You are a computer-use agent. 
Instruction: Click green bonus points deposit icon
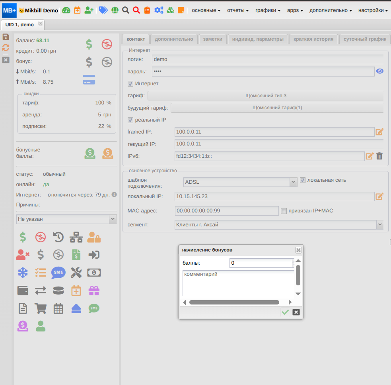click(90, 153)
